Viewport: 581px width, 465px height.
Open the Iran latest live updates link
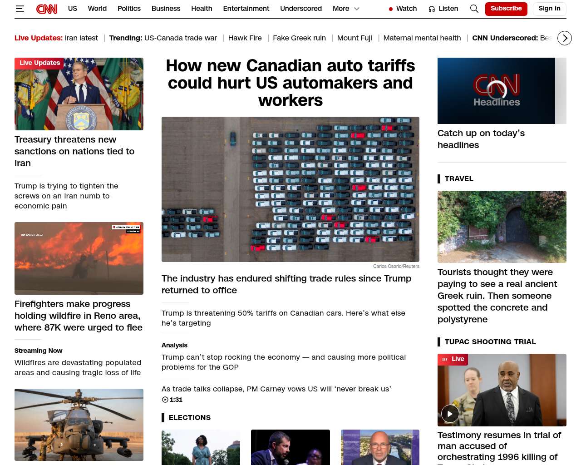coord(81,38)
